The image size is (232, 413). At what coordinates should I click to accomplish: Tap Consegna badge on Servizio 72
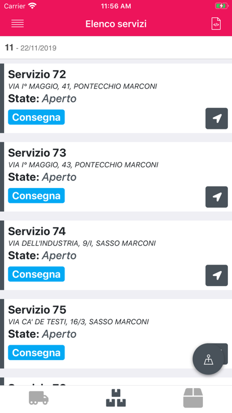point(36,117)
